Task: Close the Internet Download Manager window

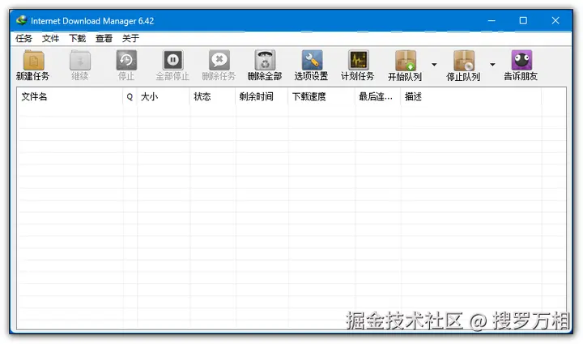Action: [x=555, y=20]
